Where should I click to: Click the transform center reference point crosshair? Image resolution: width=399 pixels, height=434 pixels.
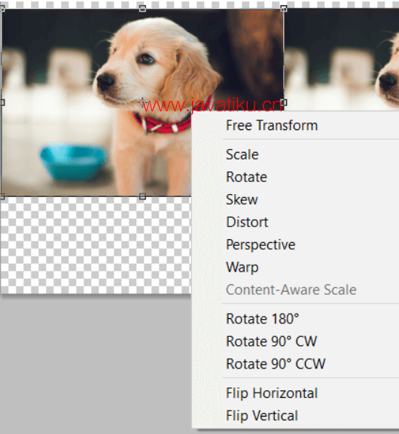point(143,102)
